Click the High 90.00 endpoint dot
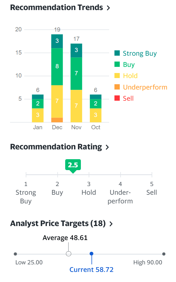This screenshot has width=176, height=282. [164, 254]
